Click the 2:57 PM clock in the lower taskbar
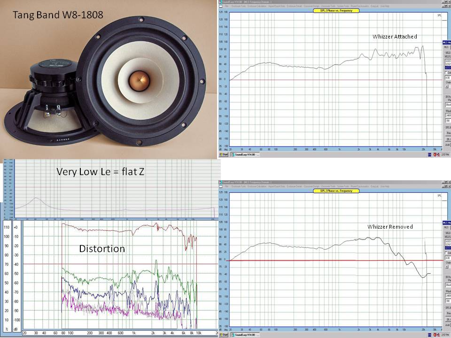Screen dimensions: 451x338 pyautogui.click(x=445, y=335)
